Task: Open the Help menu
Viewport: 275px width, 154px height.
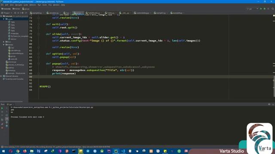Action: 63,5
